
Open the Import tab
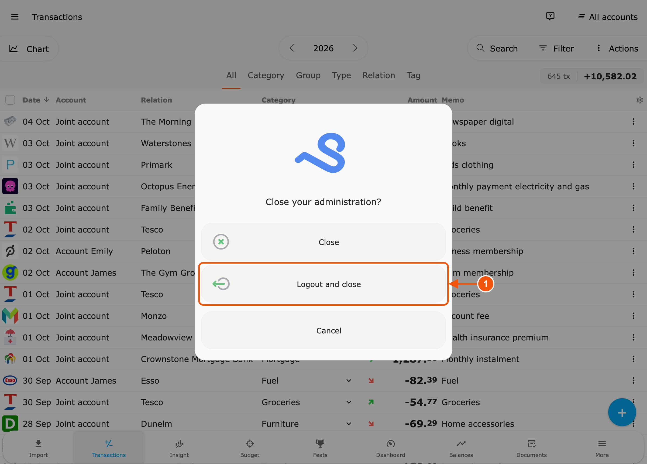(38, 448)
